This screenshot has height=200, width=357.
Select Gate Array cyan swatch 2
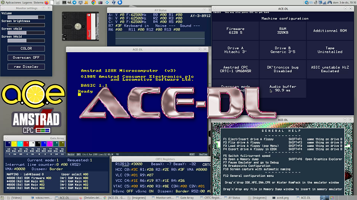(x=20, y=144)
